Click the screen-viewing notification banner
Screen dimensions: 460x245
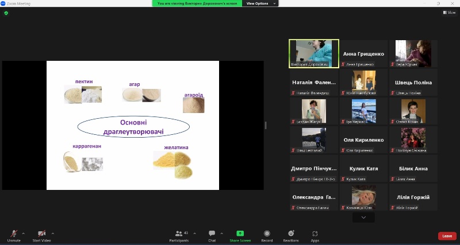(x=197, y=3)
